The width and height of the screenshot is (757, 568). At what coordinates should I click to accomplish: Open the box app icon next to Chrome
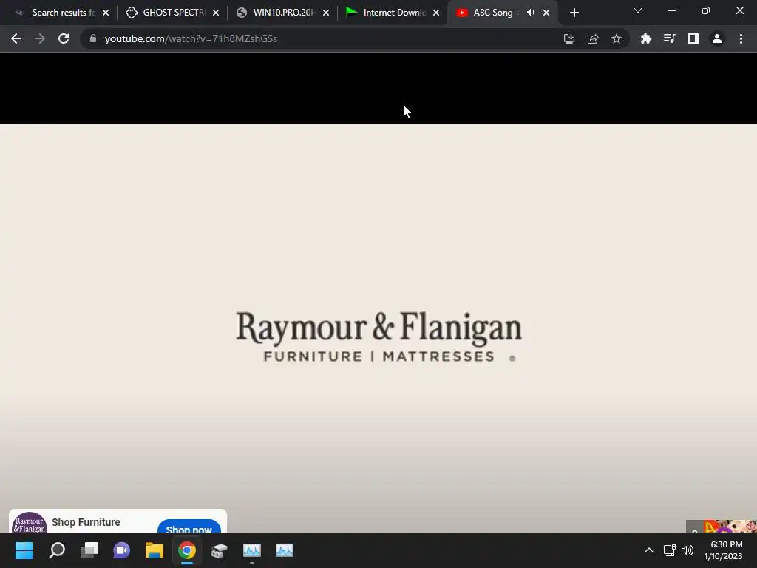[x=219, y=550]
